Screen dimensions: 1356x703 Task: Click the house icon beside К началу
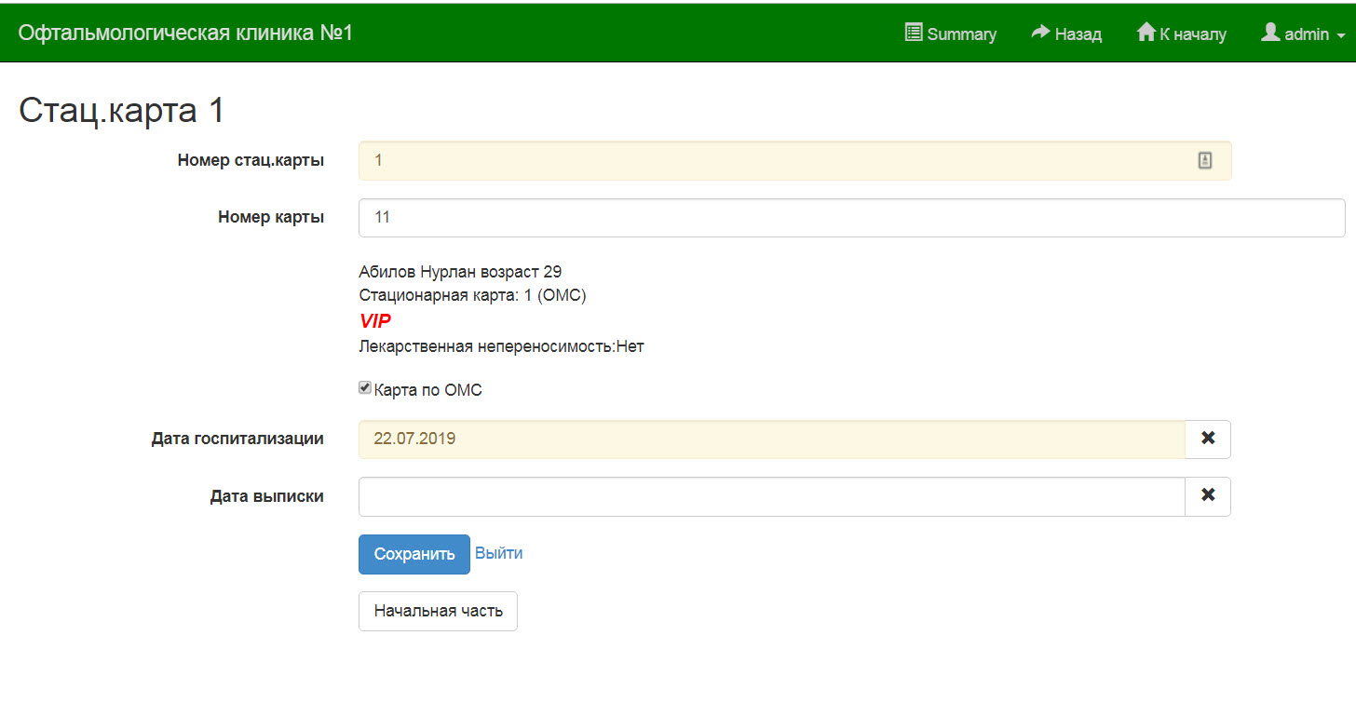coord(1146,33)
